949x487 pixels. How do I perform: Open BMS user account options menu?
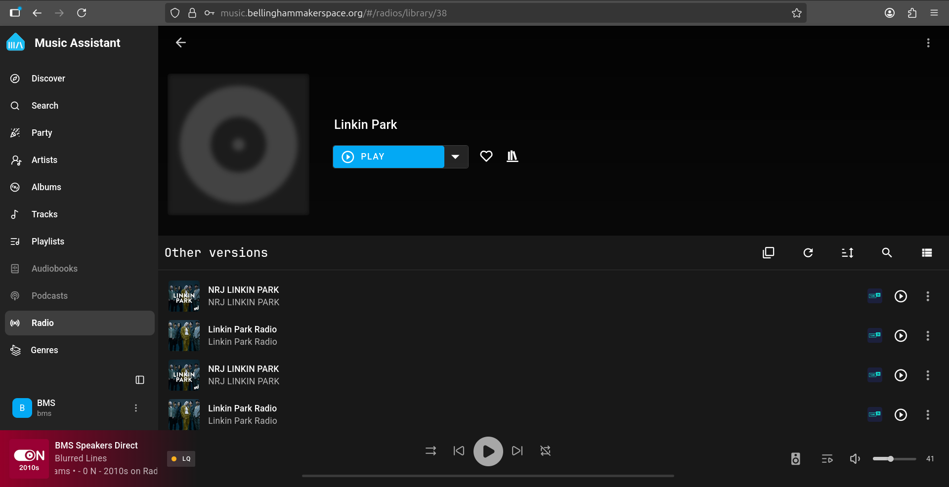136,408
